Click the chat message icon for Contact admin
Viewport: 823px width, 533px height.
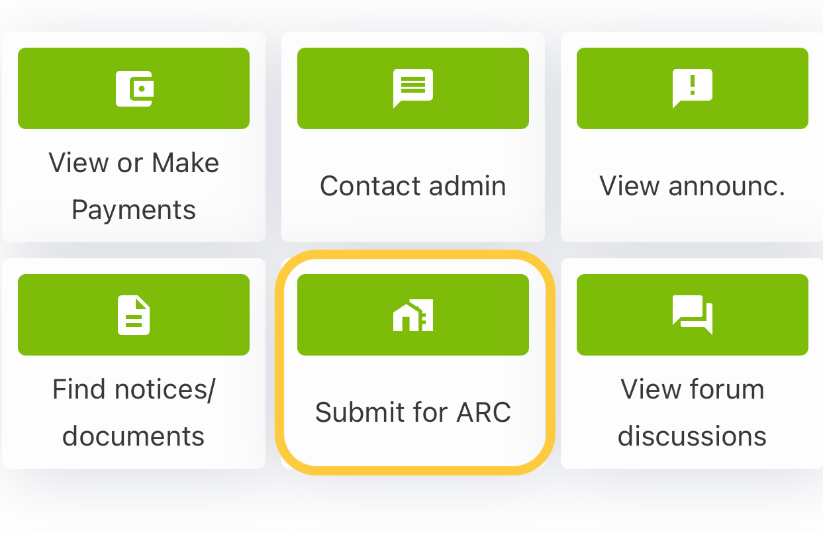(413, 88)
